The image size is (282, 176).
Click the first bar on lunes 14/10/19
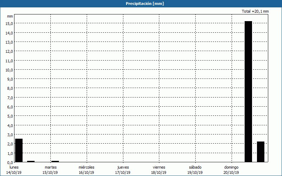coord(19,151)
